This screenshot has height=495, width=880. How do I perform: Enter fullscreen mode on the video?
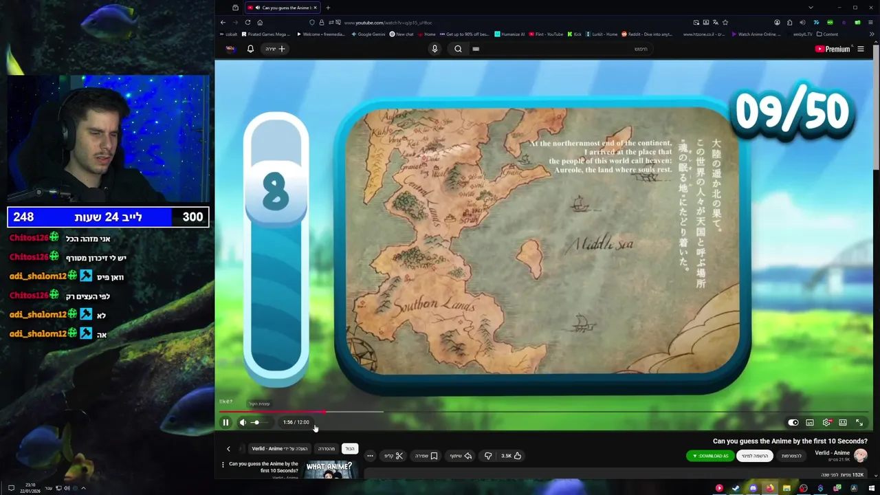[859, 423]
